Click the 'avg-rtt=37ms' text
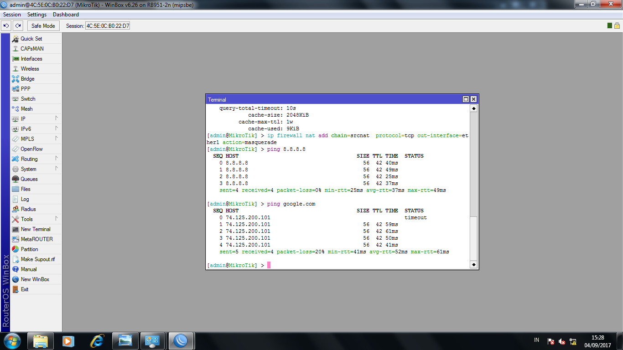The image size is (623, 350). [385, 190]
